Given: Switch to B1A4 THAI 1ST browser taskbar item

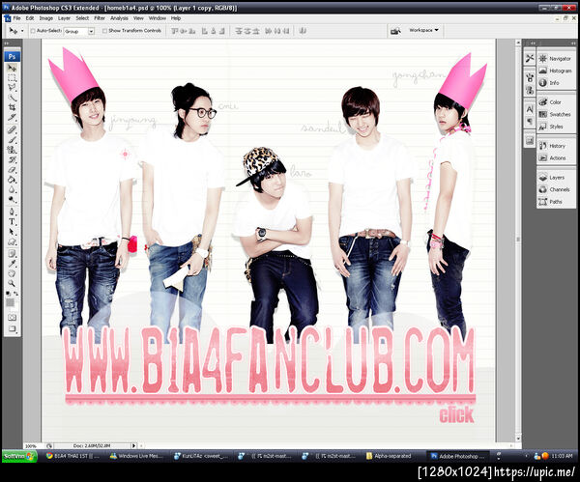Looking at the screenshot, I should pyautogui.click(x=72, y=456).
